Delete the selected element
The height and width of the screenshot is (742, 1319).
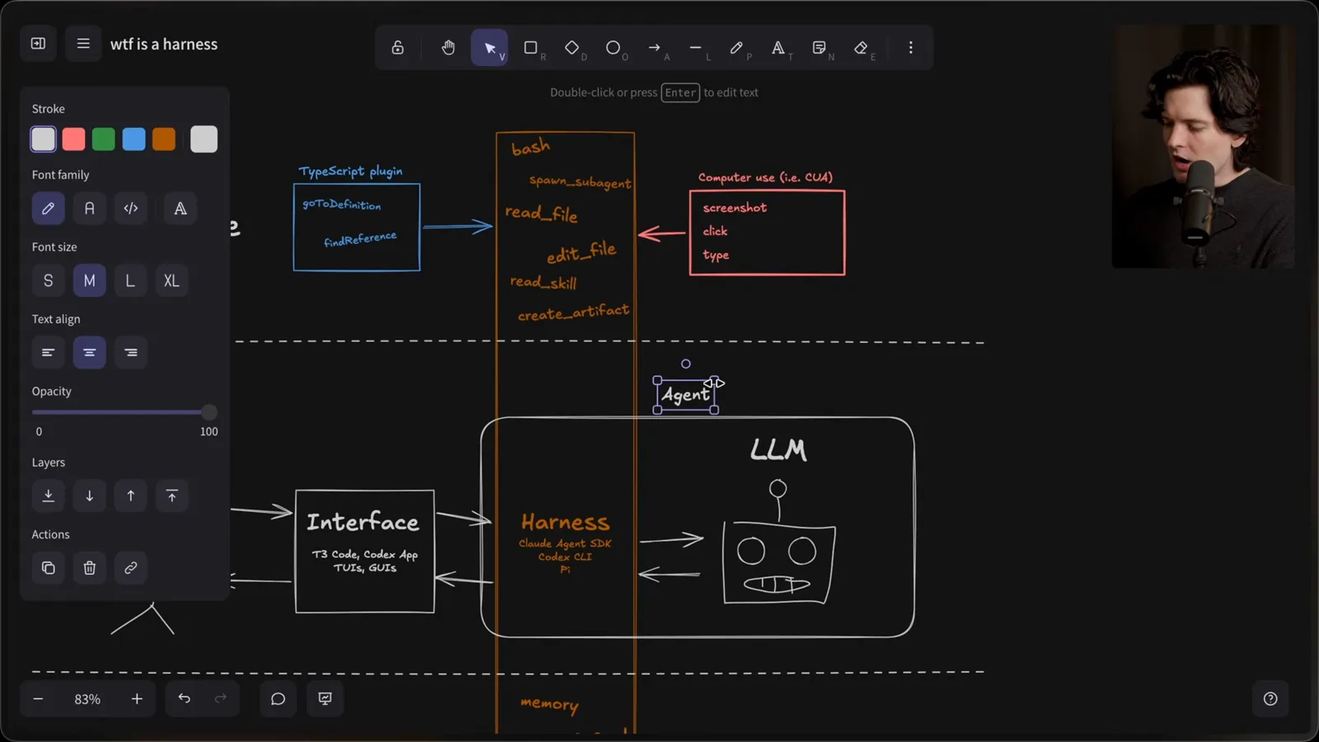pos(90,568)
